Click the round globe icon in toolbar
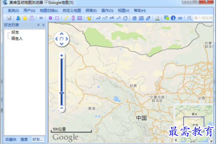217x144 pixels. pos(134,18)
